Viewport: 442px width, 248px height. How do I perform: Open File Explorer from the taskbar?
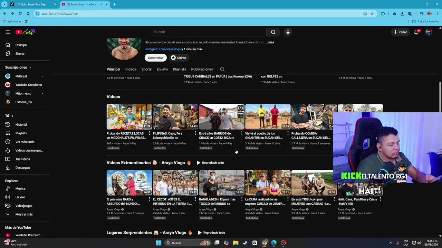(236, 243)
